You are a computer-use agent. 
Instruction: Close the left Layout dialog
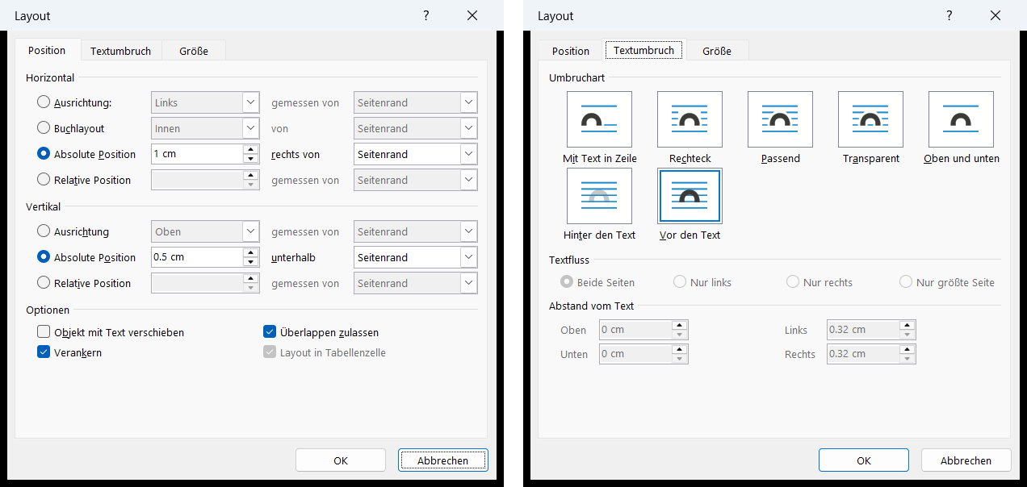[x=472, y=15]
